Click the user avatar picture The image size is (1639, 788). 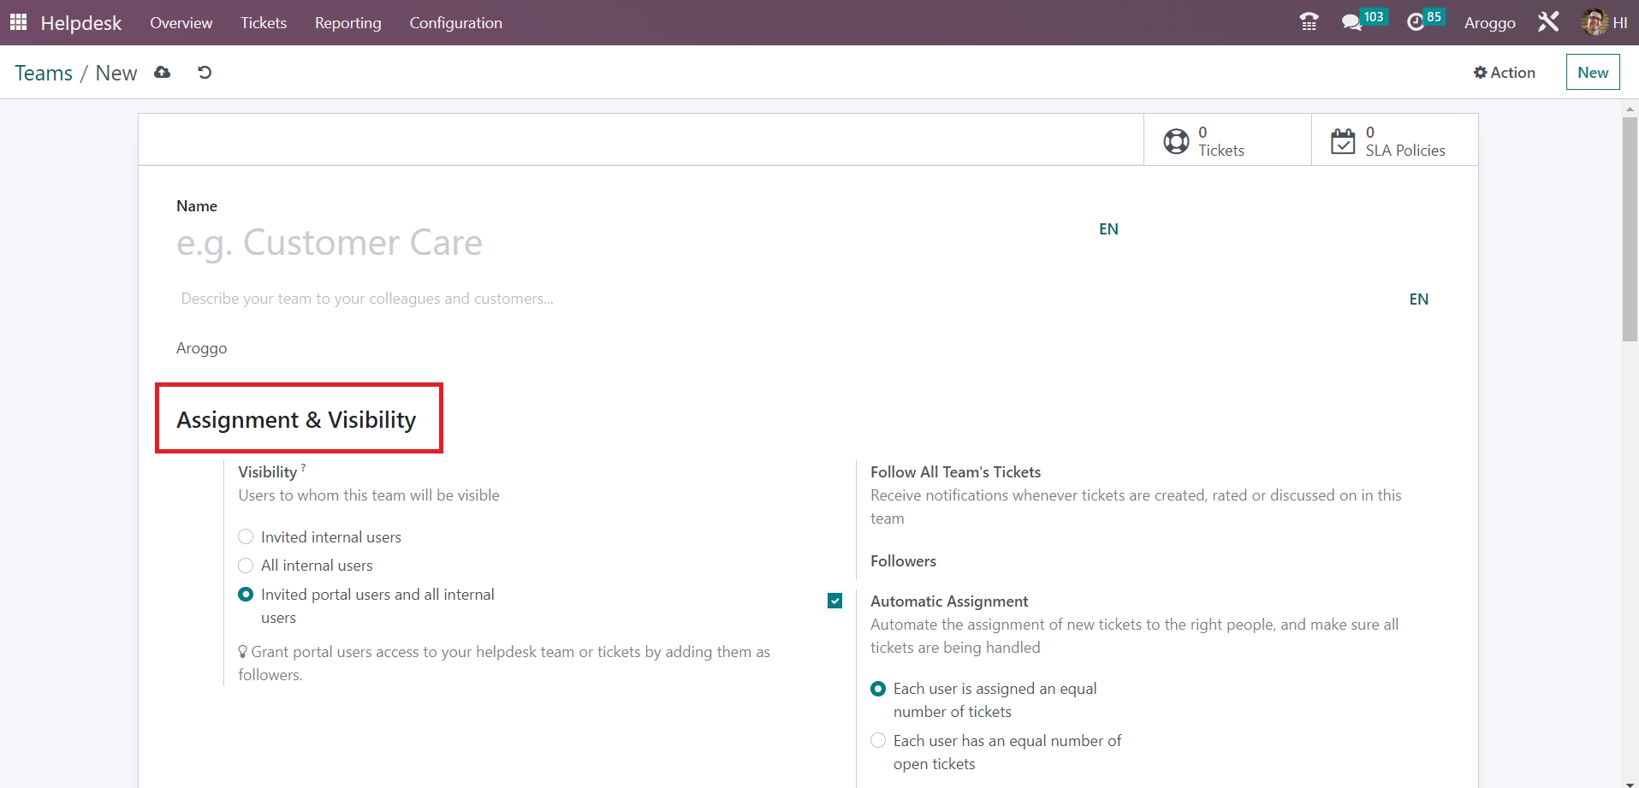pyautogui.click(x=1594, y=22)
